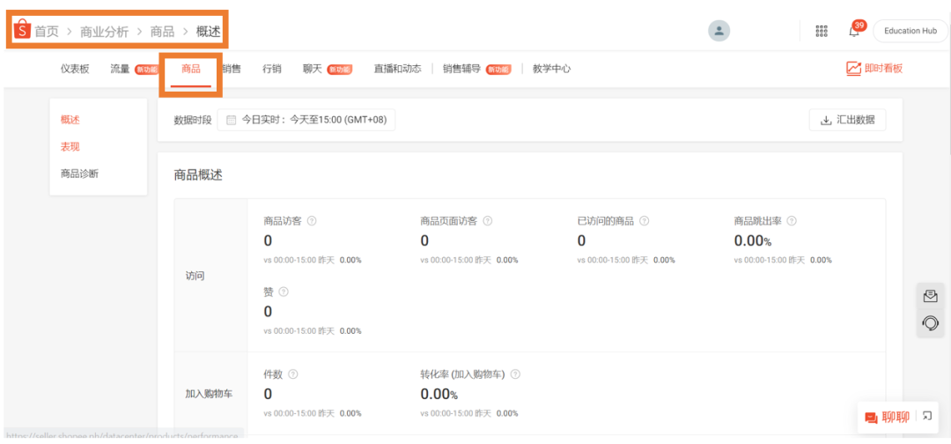951x444 pixels.
Task: Open the customer support headset icon
Action: [930, 323]
